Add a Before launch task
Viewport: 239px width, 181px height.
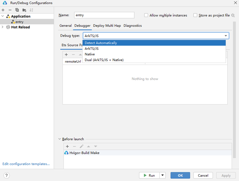point(67,146)
